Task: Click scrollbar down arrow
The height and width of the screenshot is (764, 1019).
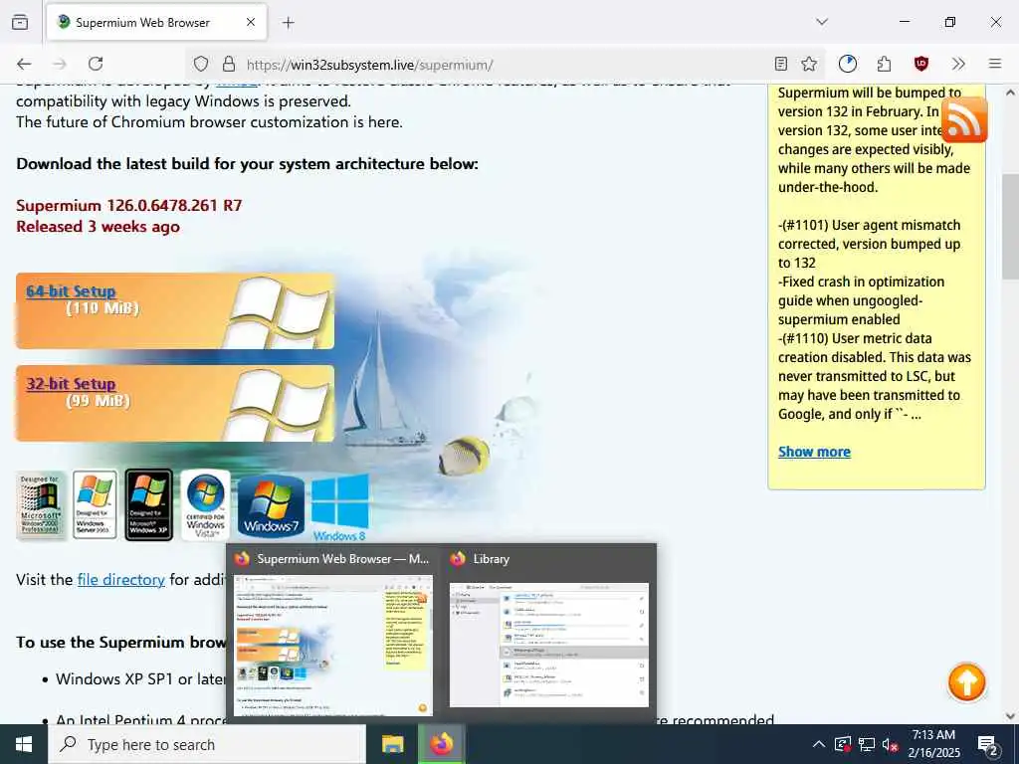Action: 1011,716
